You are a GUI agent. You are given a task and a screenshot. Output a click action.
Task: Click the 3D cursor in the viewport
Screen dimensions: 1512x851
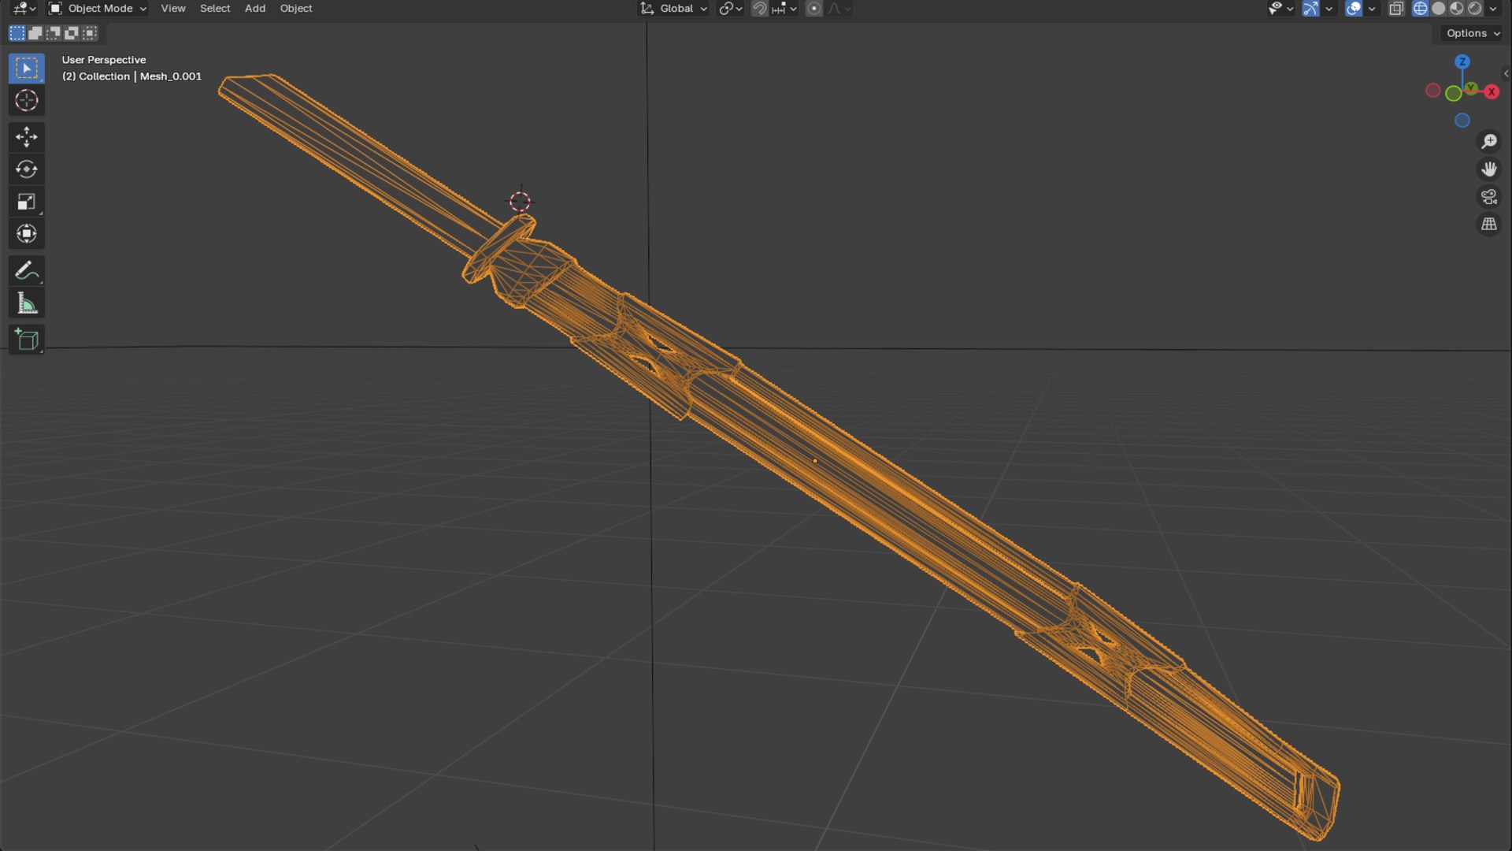point(520,202)
